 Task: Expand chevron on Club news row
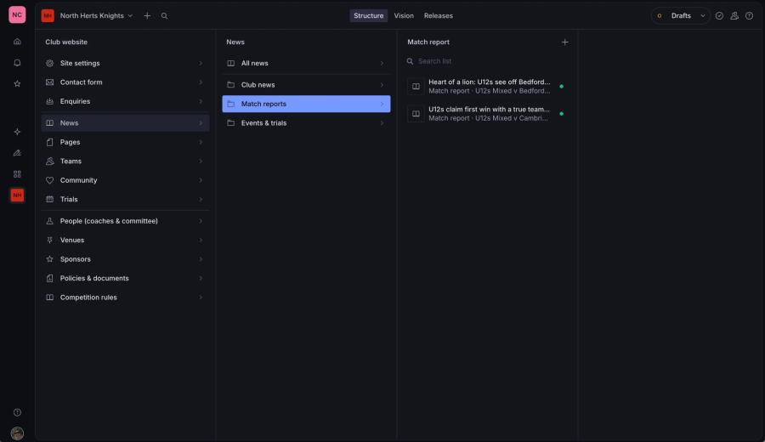pos(382,85)
